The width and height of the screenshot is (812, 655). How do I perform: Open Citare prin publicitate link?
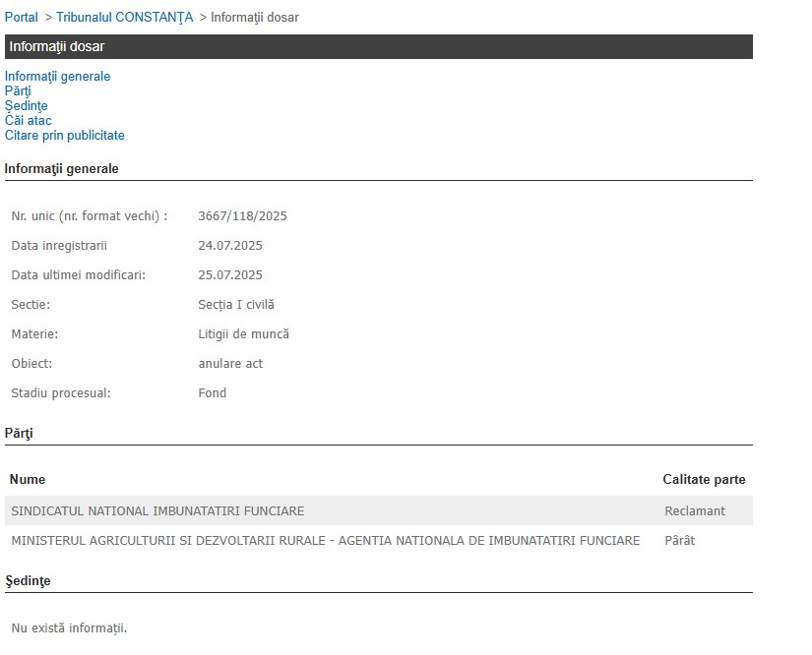click(65, 135)
